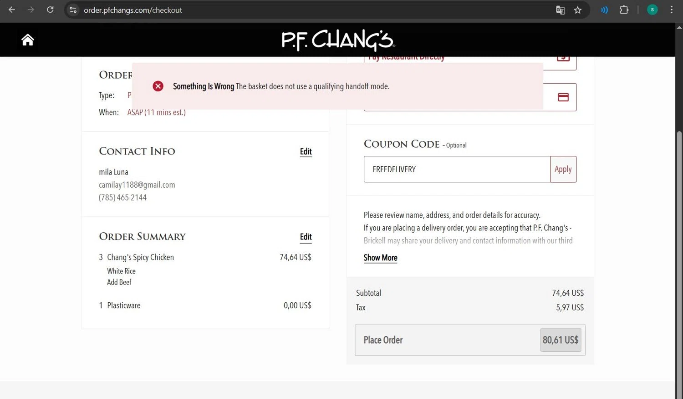
Task: Click the P.F. Chang's logo
Action: (x=338, y=40)
